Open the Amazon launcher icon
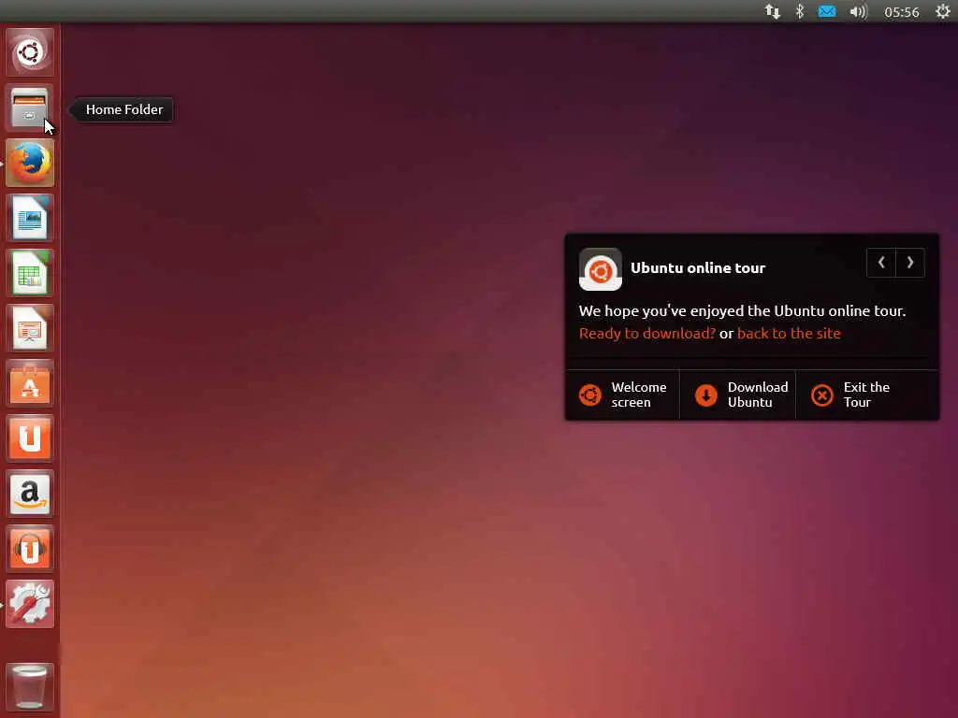The image size is (958, 718). tap(29, 494)
